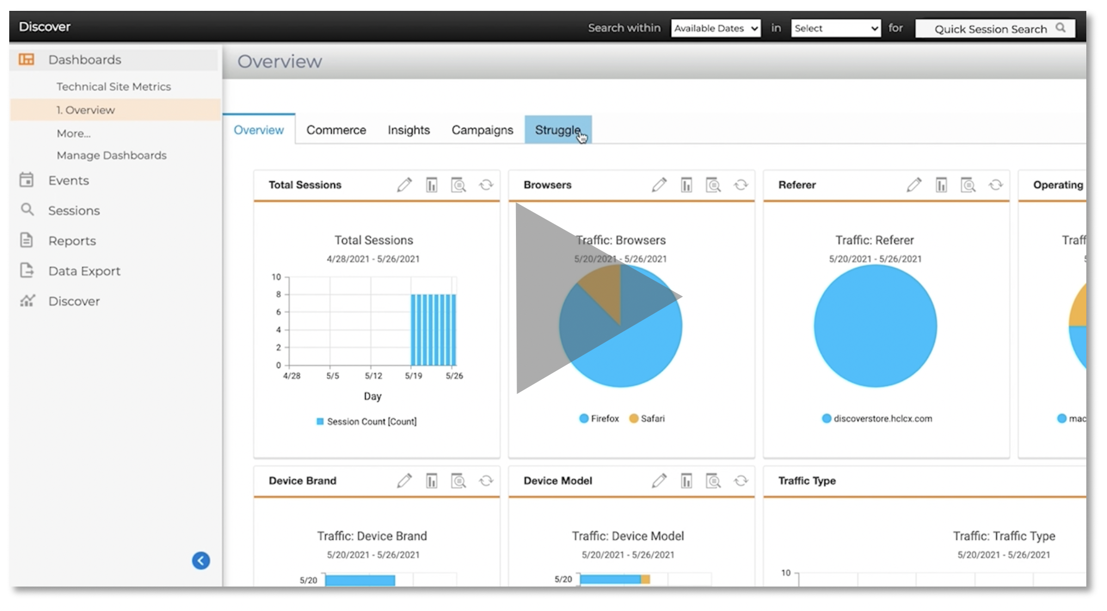This screenshot has width=1107, height=611.
Task: Click the Reports document icon
Action: pos(26,240)
